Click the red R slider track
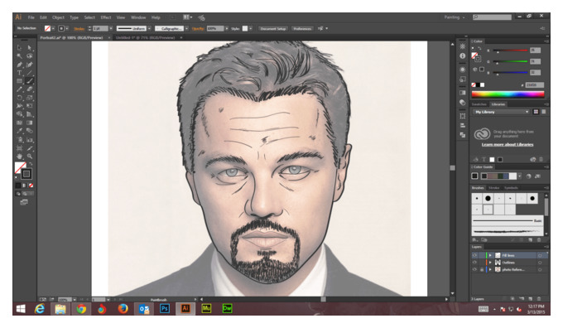Screen dimensions: 563x328 tap(511, 51)
